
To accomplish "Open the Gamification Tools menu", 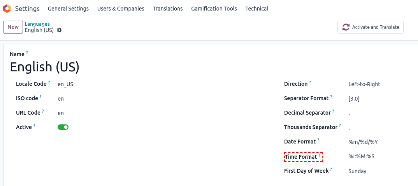I will [x=214, y=9].
